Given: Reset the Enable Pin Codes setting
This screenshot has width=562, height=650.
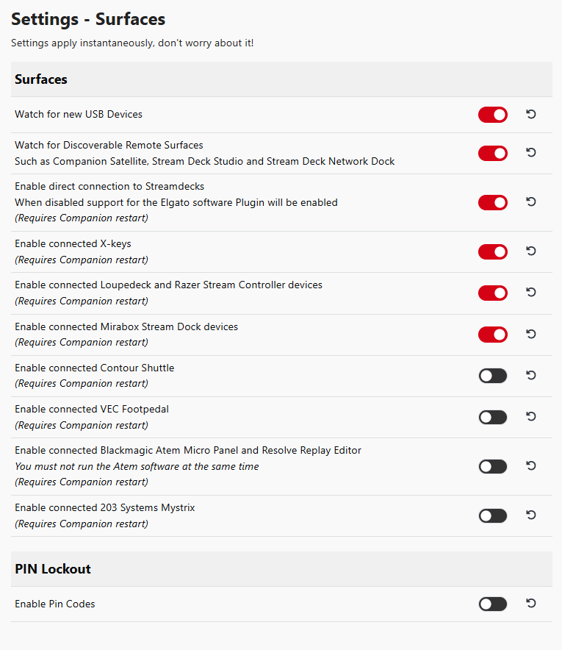Looking at the screenshot, I should pyautogui.click(x=531, y=603).
